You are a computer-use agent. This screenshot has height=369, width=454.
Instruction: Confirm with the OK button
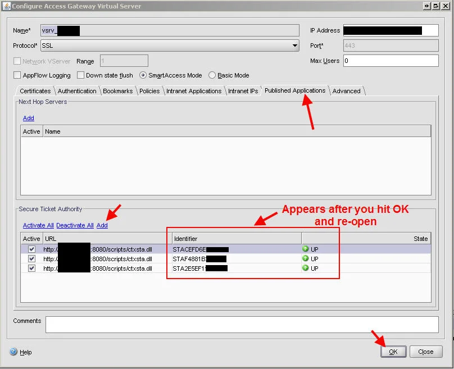coord(393,352)
